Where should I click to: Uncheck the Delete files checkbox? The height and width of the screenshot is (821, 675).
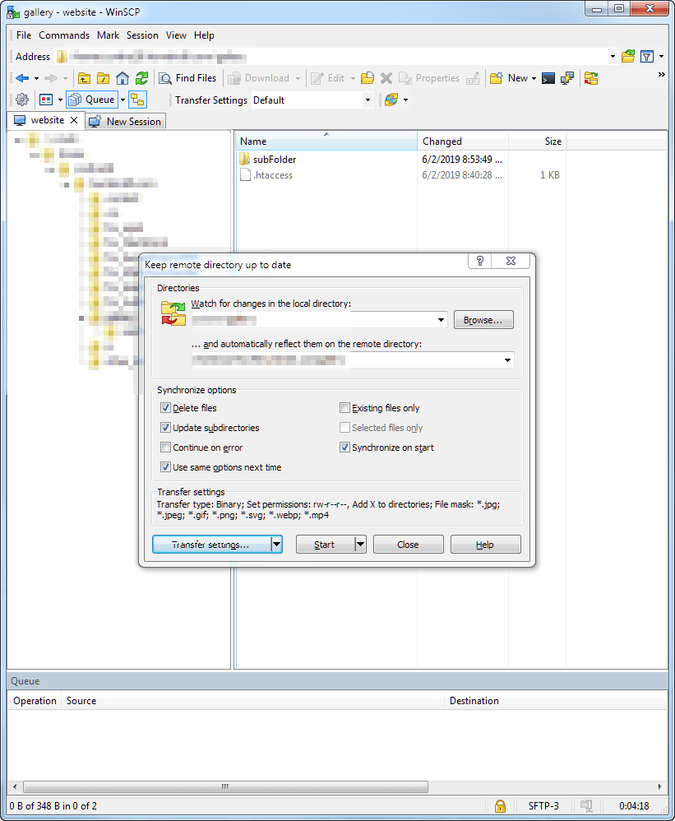(x=166, y=408)
